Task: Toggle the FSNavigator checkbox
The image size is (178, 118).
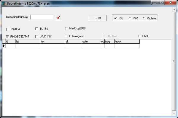Action: [x=66, y=36]
